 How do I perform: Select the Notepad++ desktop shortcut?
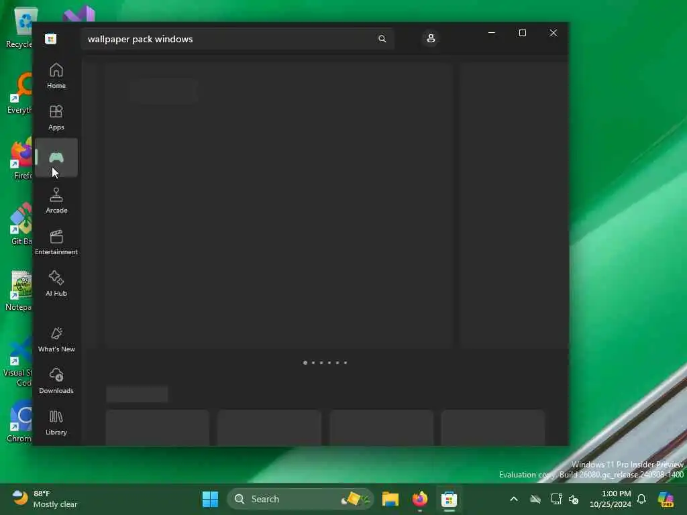(x=19, y=291)
